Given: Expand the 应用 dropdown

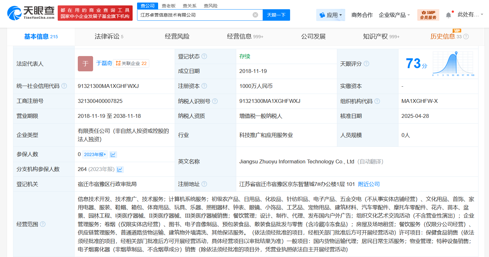Looking at the screenshot, I should [x=331, y=15].
